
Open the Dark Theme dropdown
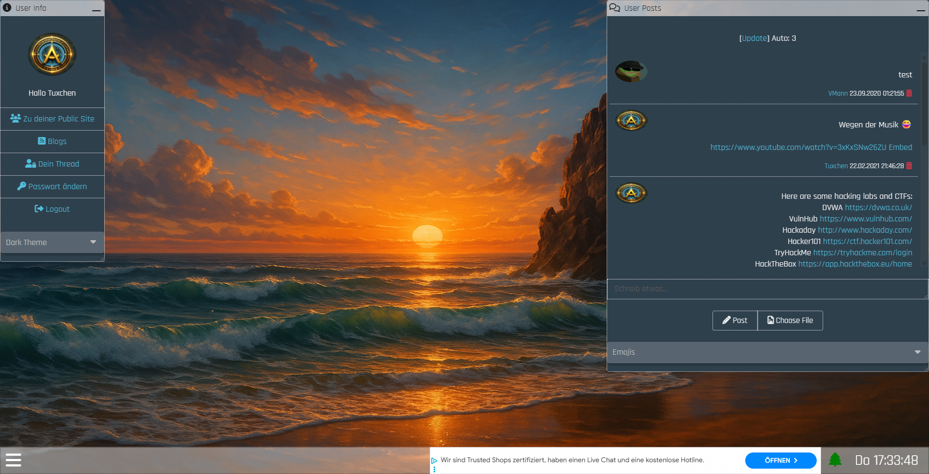(52, 242)
